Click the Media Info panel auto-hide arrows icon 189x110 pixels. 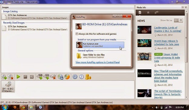click(x=183, y=8)
